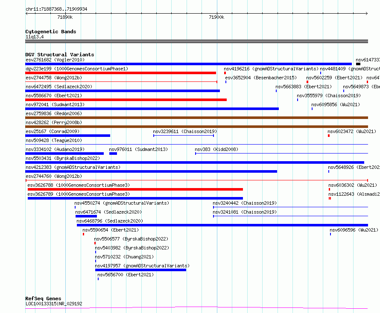Click the esv2761682 (Vogler2010) variant label

[55, 60]
